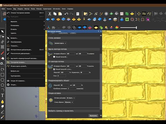Open the 'Заливка вдоль' fill style dropdown
The height and width of the screenshot is (124, 166).
[x=60, y=43]
